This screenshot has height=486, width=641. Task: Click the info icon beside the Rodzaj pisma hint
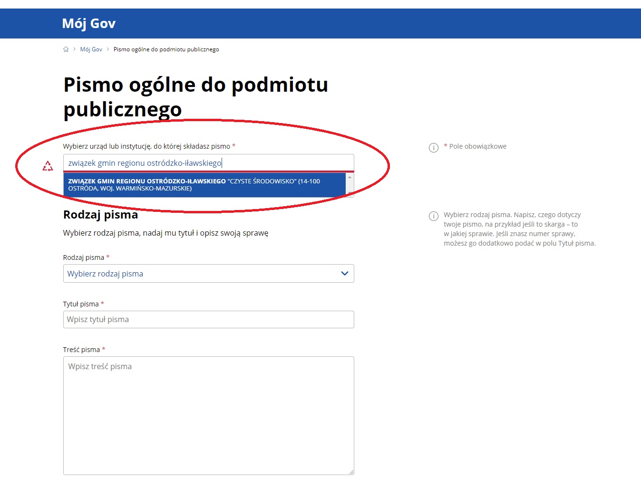click(434, 216)
